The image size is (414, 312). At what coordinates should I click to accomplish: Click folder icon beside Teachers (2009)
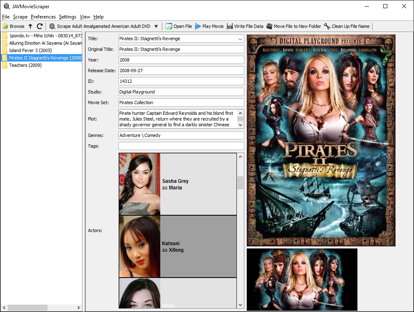click(x=5, y=65)
